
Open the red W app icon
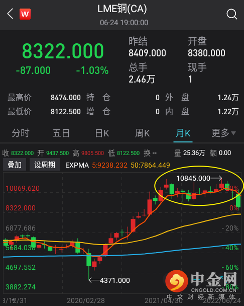coord(25,14)
